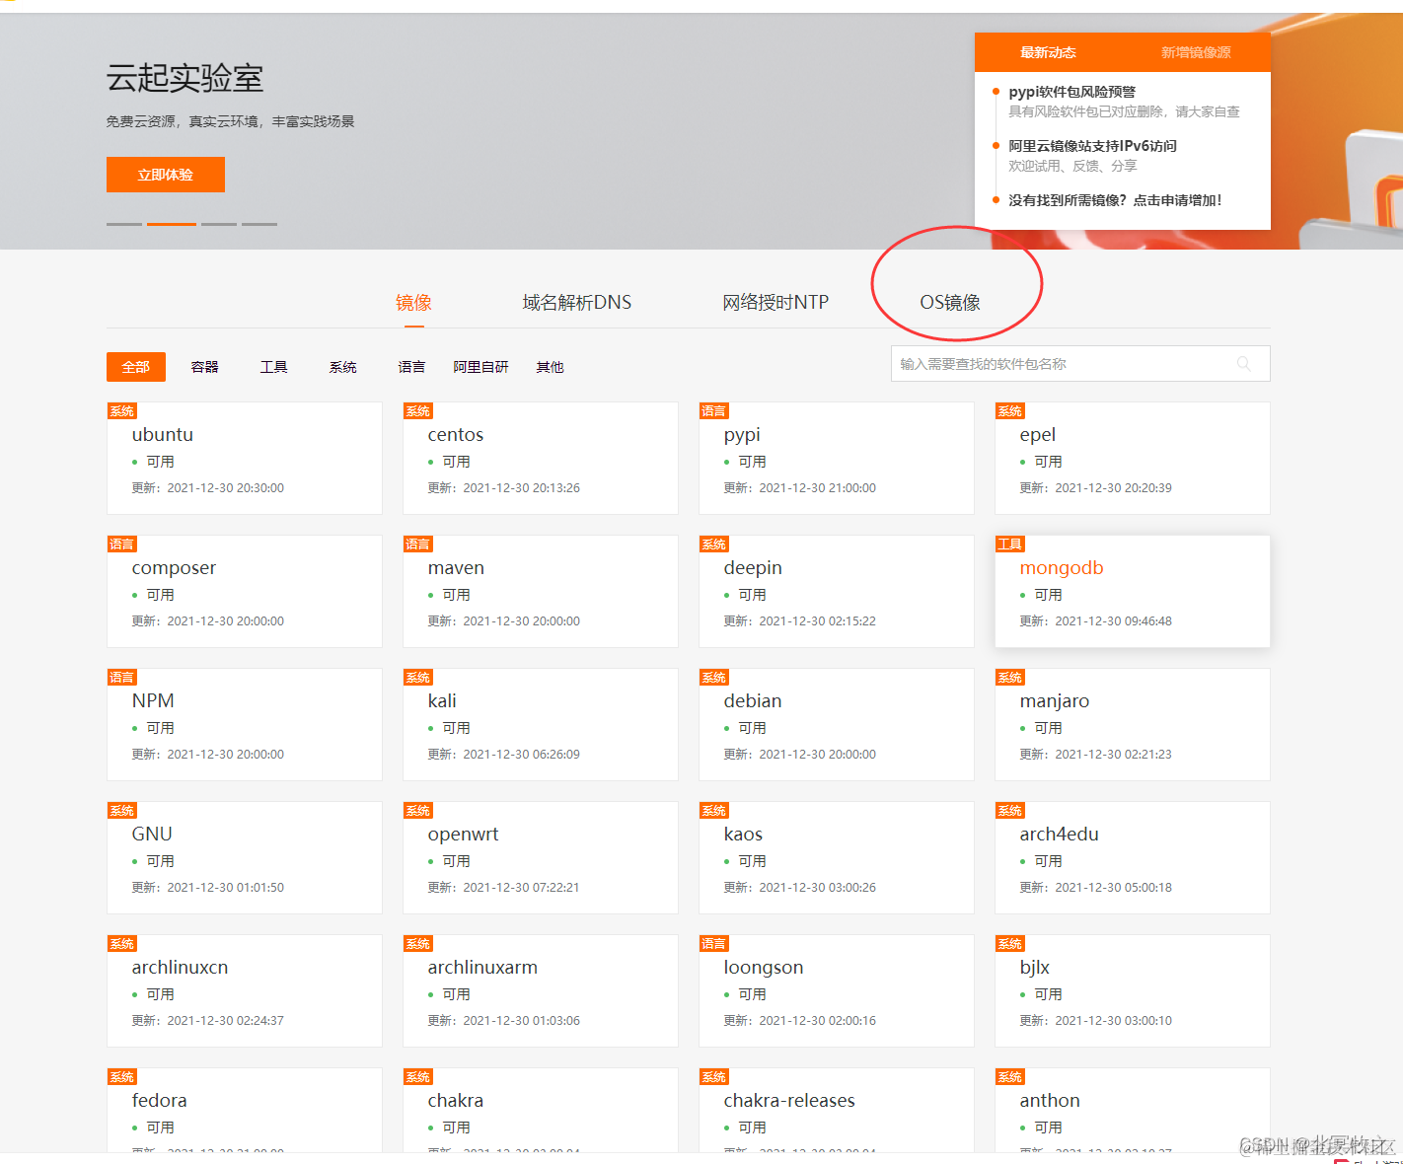Click the 语言 tag on NPM card
Image resolution: width=1403 pixels, height=1164 pixels.
[122, 678]
